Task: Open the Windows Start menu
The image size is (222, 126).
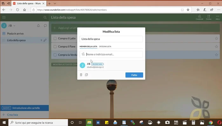Action: pyautogui.click(x=4, y=123)
